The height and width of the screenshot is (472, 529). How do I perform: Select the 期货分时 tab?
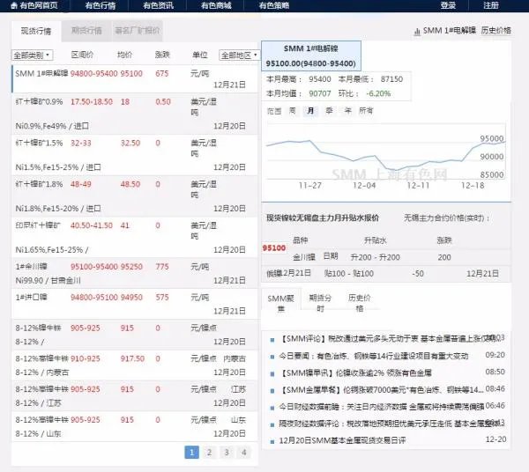point(320,303)
